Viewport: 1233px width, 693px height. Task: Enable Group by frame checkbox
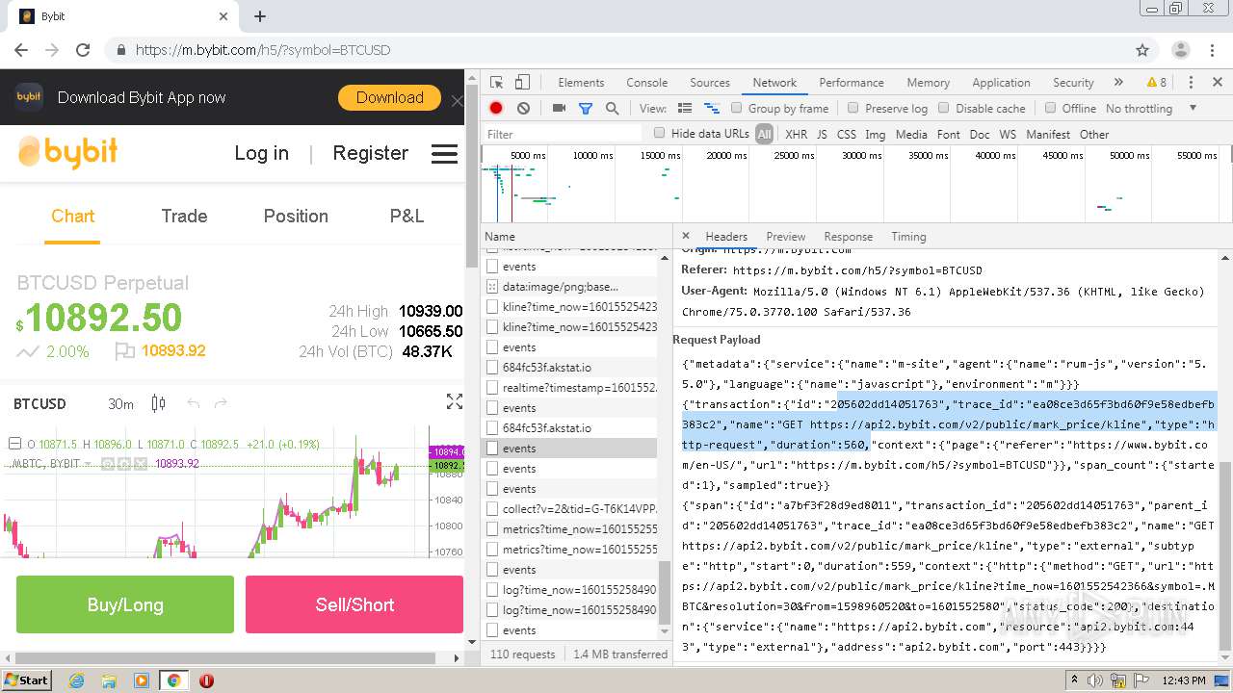tap(737, 108)
